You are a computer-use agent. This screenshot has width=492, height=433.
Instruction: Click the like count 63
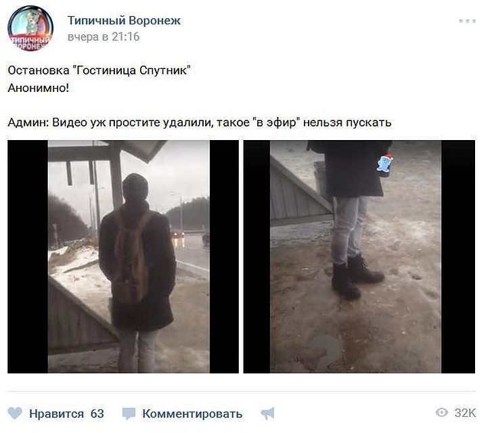pyautogui.click(x=97, y=413)
